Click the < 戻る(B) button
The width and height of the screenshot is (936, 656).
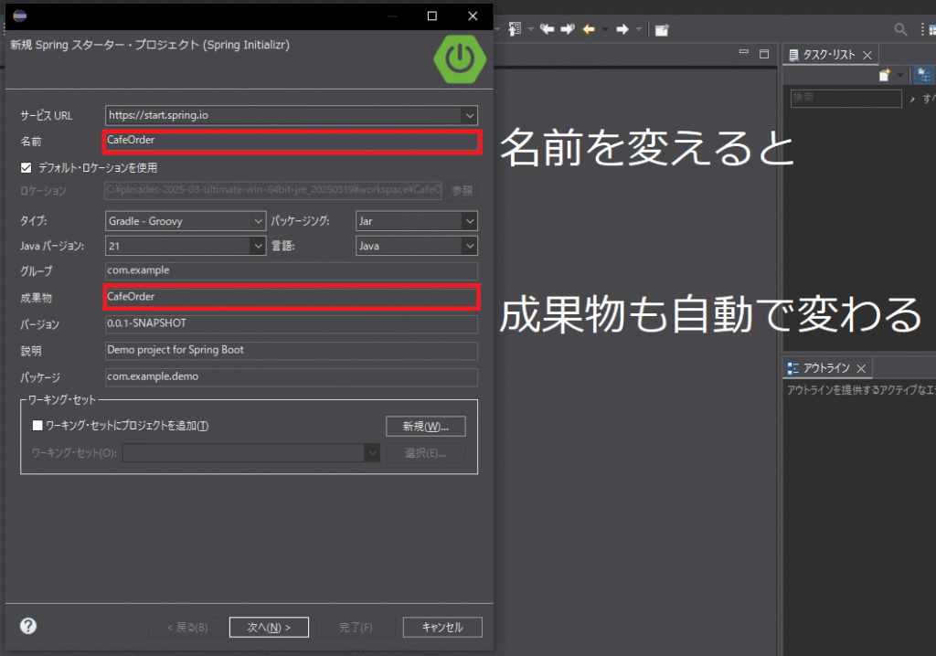pyautogui.click(x=187, y=628)
